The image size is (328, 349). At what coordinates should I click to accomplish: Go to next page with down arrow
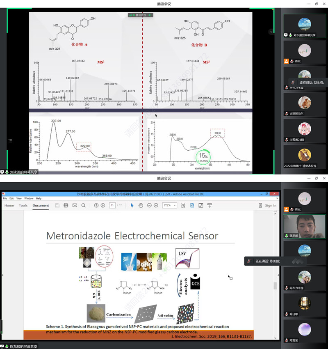click(103, 205)
